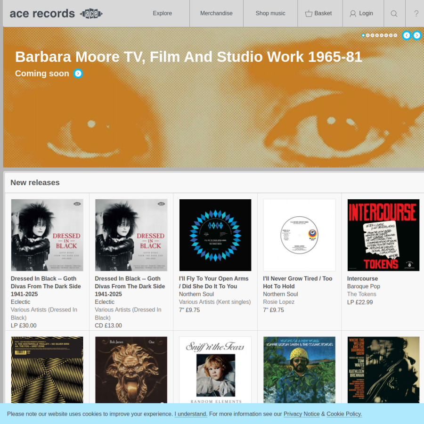Open I'll Never Grow Tired record cover

click(x=299, y=235)
